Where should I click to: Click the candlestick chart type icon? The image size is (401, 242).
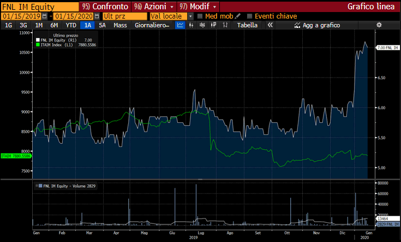tap(202, 25)
